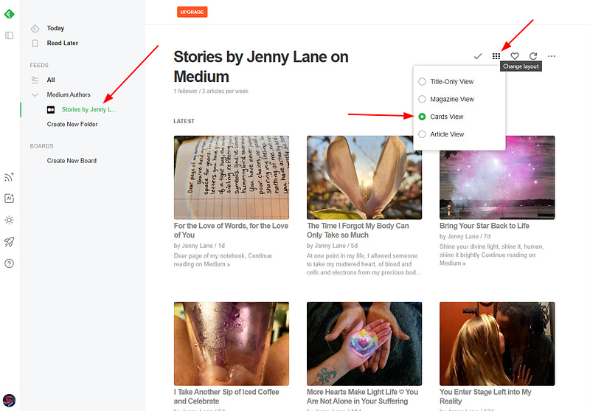Click the green Feedly logo icon
The width and height of the screenshot is (590, 411).
[9, 14]
